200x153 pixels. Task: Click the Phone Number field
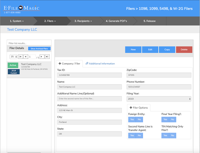coord(159,87)
